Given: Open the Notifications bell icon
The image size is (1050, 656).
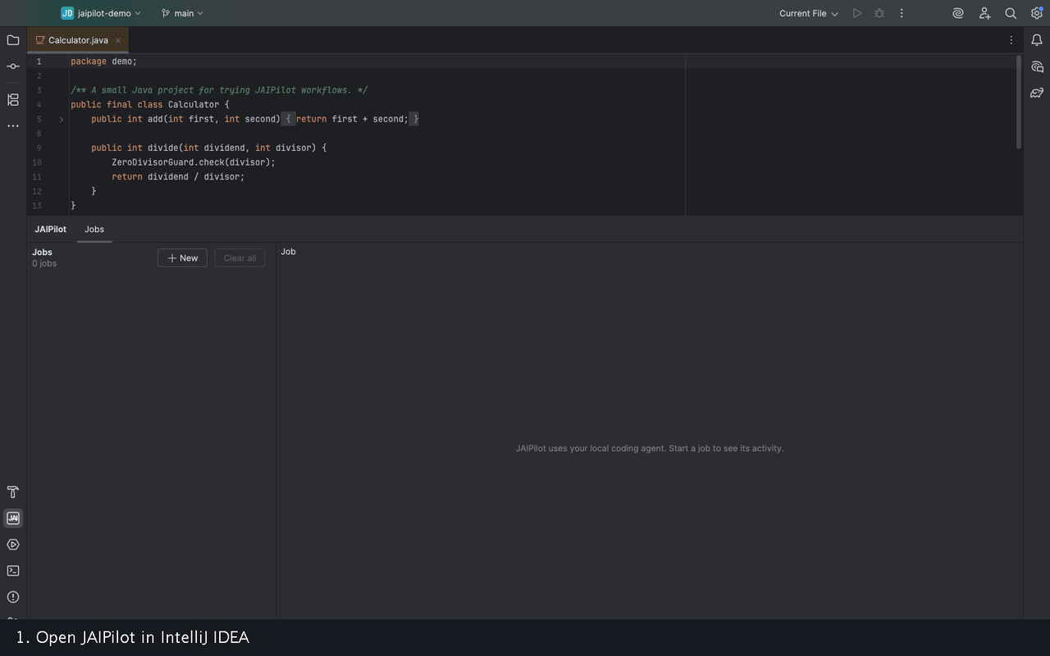Looking at the screenshot, I should (x=1037, y=39).
